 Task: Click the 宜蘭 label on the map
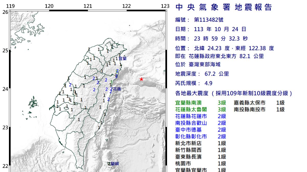(123, 58)
